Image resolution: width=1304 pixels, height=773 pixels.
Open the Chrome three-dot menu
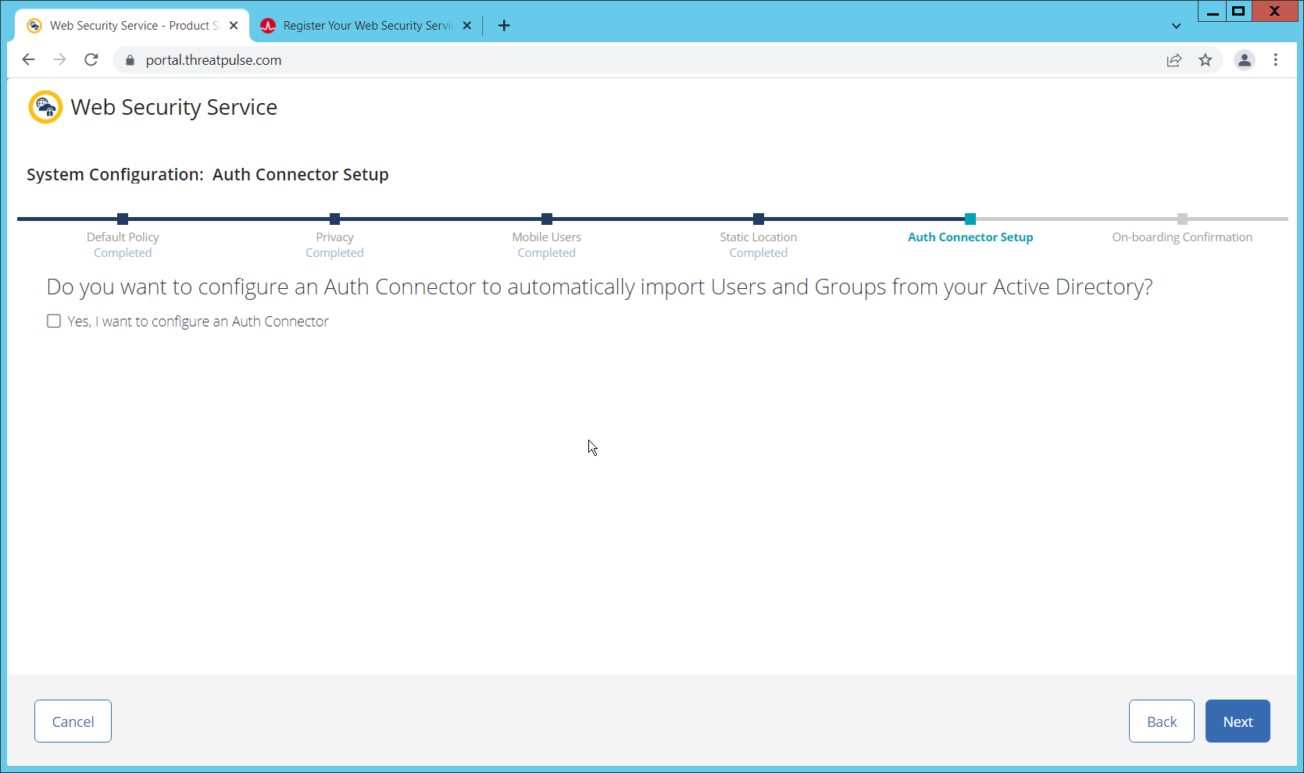[x=1275, y=60]
